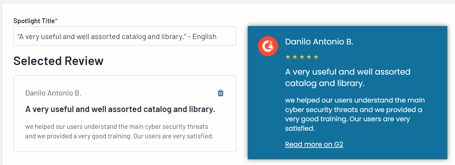
Task: Click the orange G2 logo
Action: (268, 46)
